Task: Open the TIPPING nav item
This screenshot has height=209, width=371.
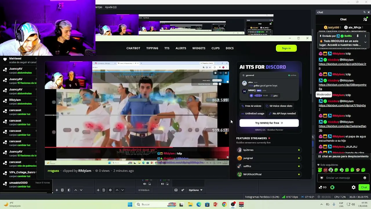Action: point(152,48)
